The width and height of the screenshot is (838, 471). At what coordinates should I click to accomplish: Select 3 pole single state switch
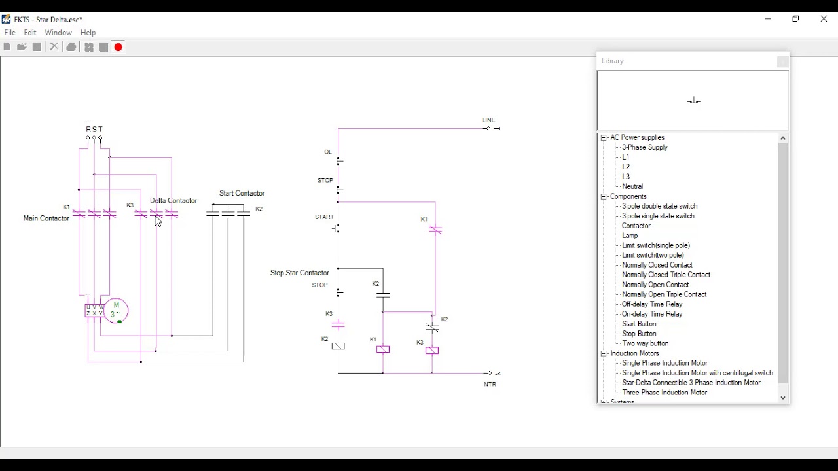click(659, 217)
